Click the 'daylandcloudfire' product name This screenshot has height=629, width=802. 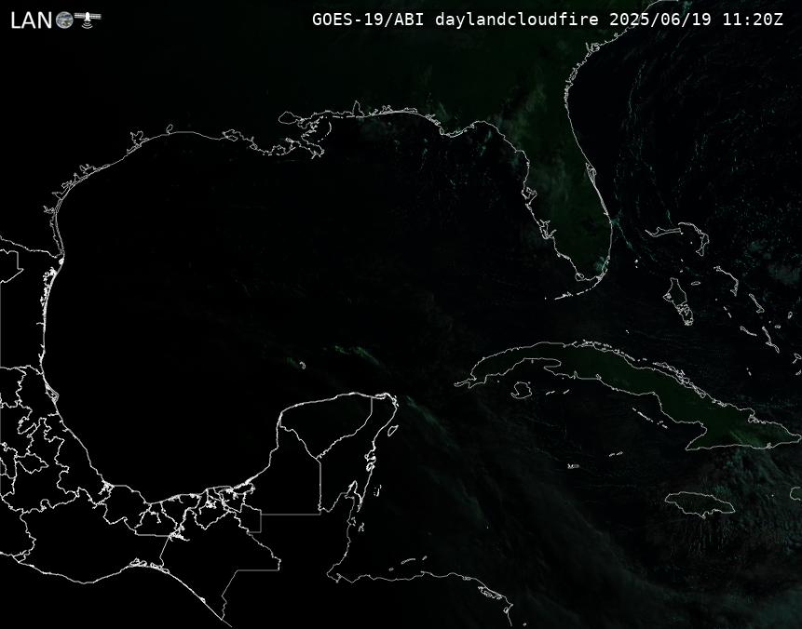517,20
